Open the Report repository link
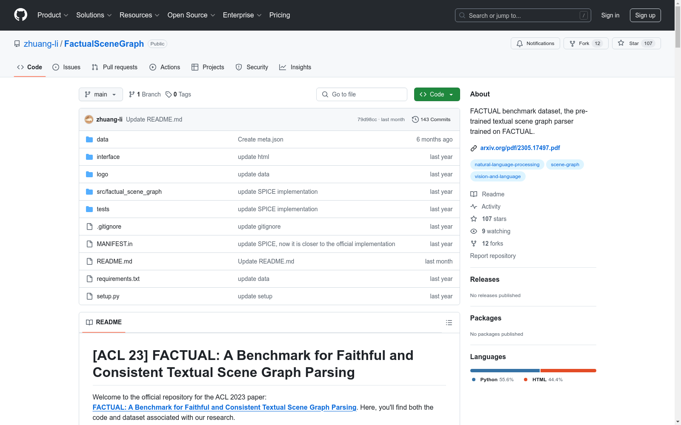 pyautogui.click(x=493, y=256)
